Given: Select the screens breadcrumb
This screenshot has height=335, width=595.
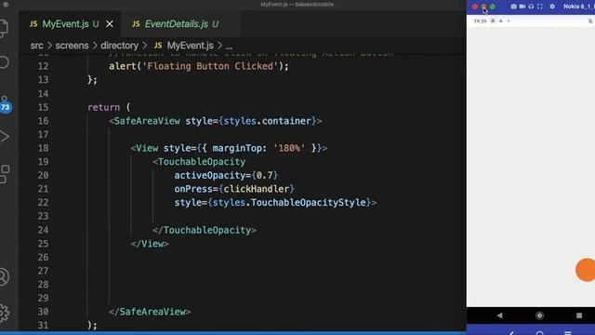Looking at the screenshot, I should 73,46.
